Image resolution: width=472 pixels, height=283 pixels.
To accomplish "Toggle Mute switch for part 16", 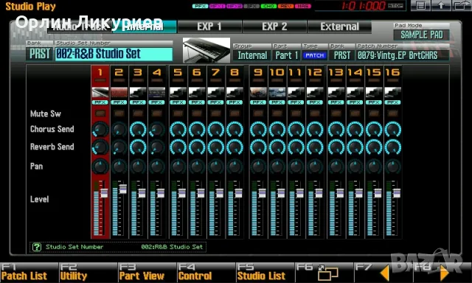I will pos(393,113).
